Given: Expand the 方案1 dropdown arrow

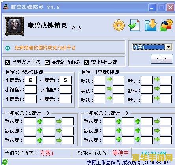Looking at the screenshot, I should click(169, 47).
